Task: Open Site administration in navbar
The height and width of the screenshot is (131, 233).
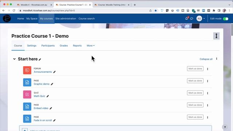Action: 66,19
